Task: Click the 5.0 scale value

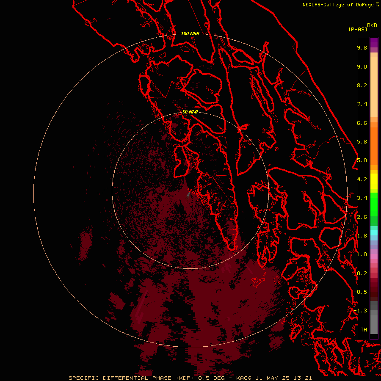Action: (362, 160)
